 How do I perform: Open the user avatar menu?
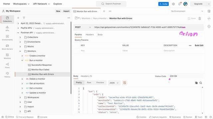[185, 4]
